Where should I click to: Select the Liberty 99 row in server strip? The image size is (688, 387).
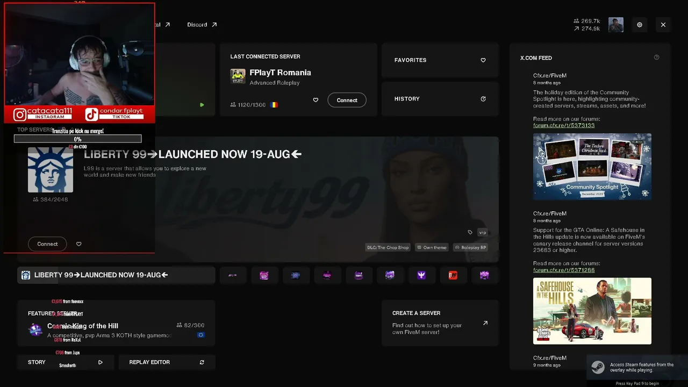116,275
